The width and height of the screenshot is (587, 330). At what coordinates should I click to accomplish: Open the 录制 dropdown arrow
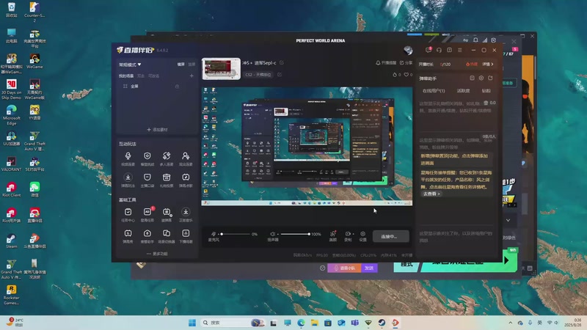[353, 234]
